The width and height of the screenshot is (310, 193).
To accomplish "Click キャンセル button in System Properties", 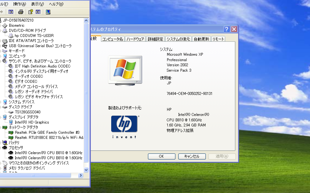I will (192, 156).
